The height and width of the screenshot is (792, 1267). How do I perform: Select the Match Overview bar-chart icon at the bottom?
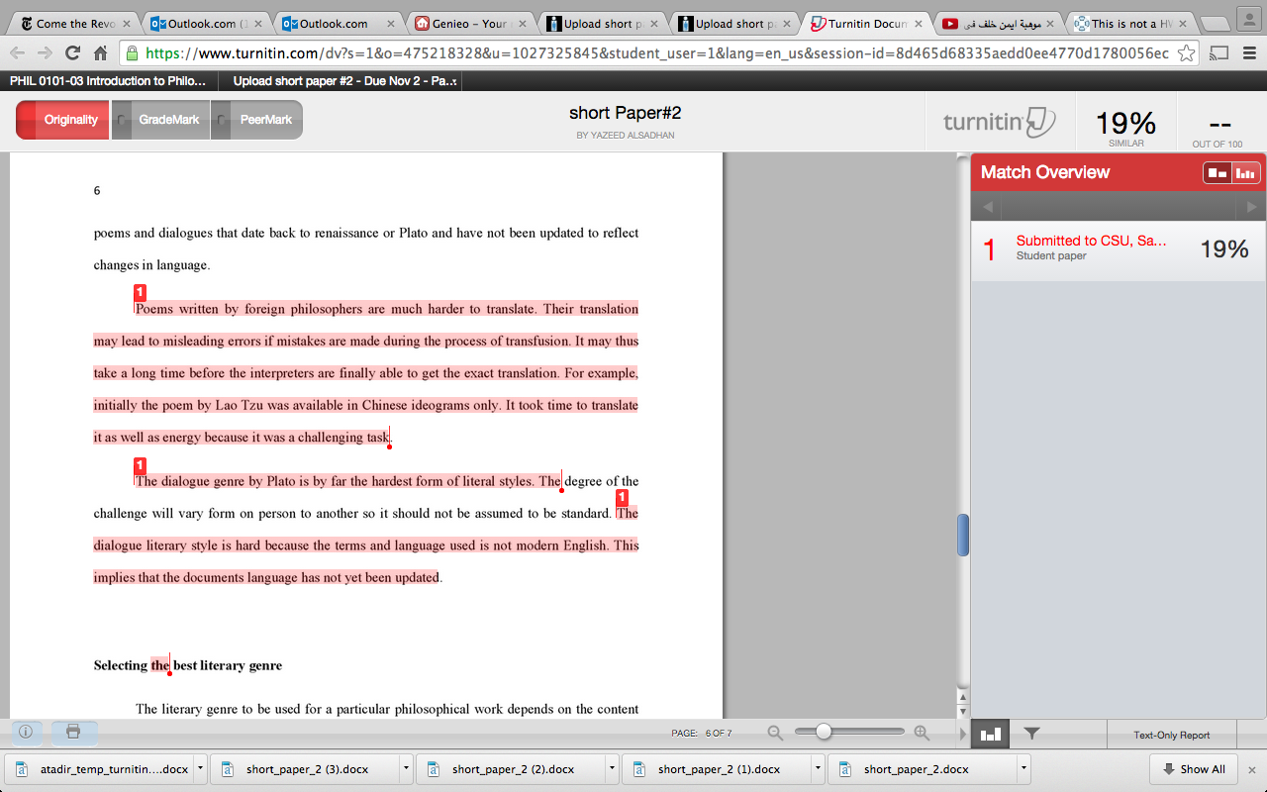pyautogui.click(x=991, y=734)
